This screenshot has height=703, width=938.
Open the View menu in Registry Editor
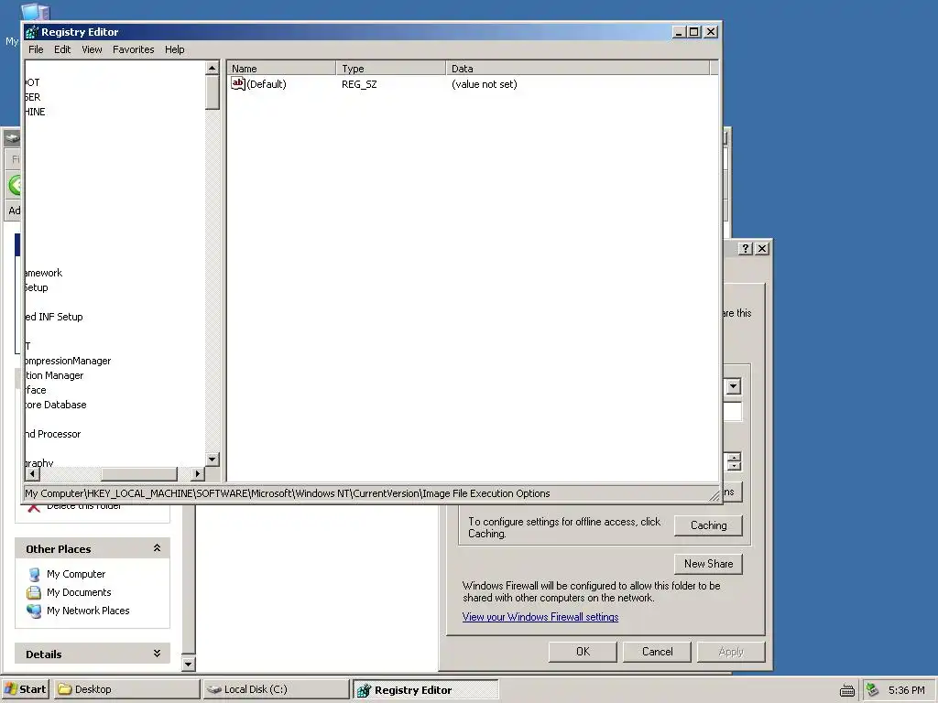[x=92, y=49]
